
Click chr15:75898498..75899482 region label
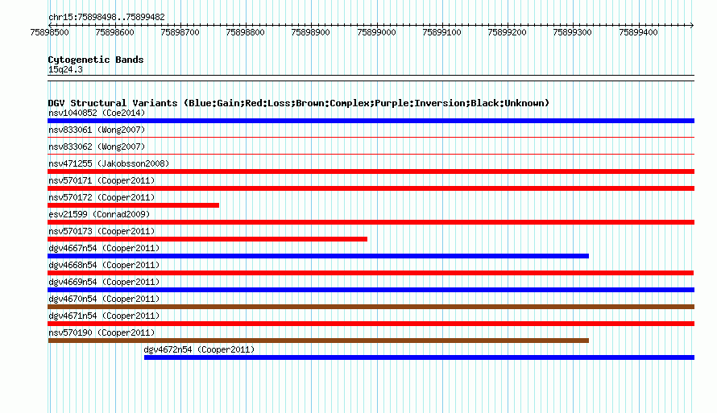click(106, 17)
